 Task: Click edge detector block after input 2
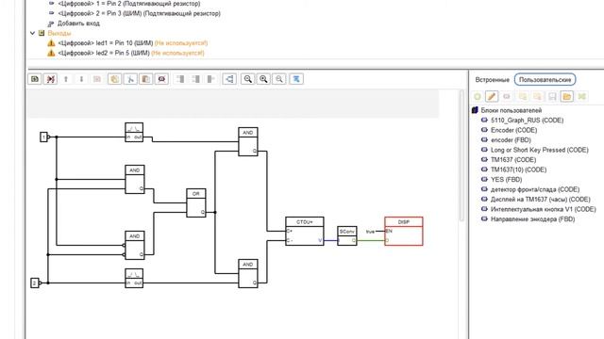[134, 279]
